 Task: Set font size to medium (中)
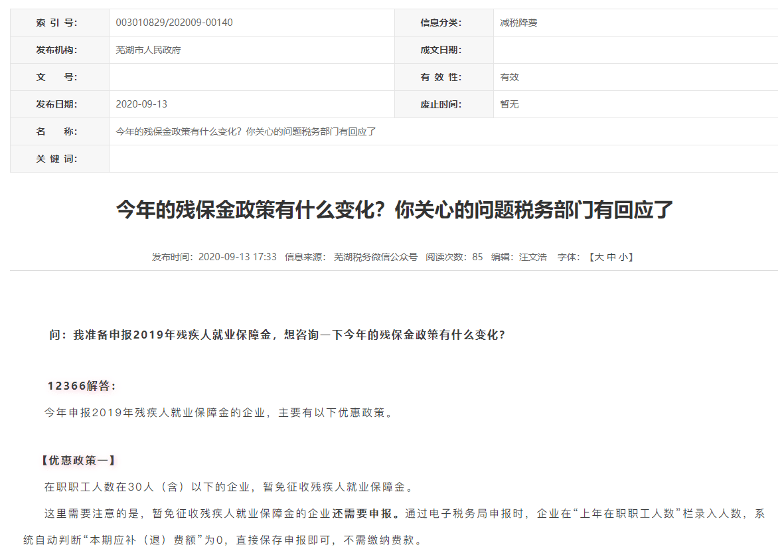coord(610,257)
